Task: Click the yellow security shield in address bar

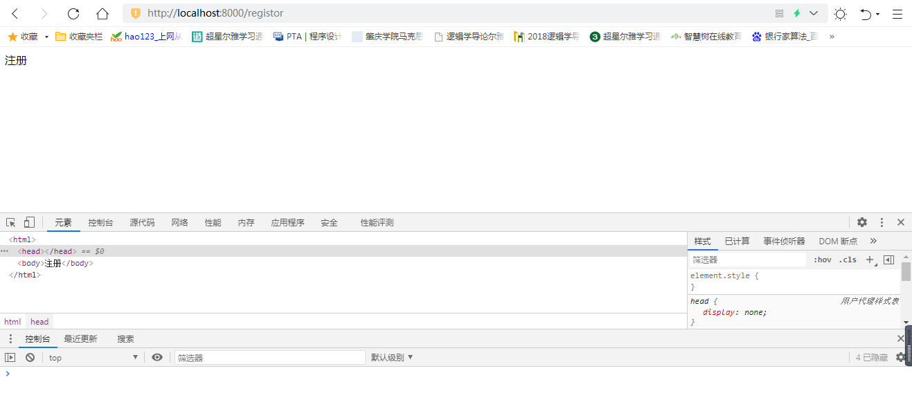Action: (x=136, y=13)
